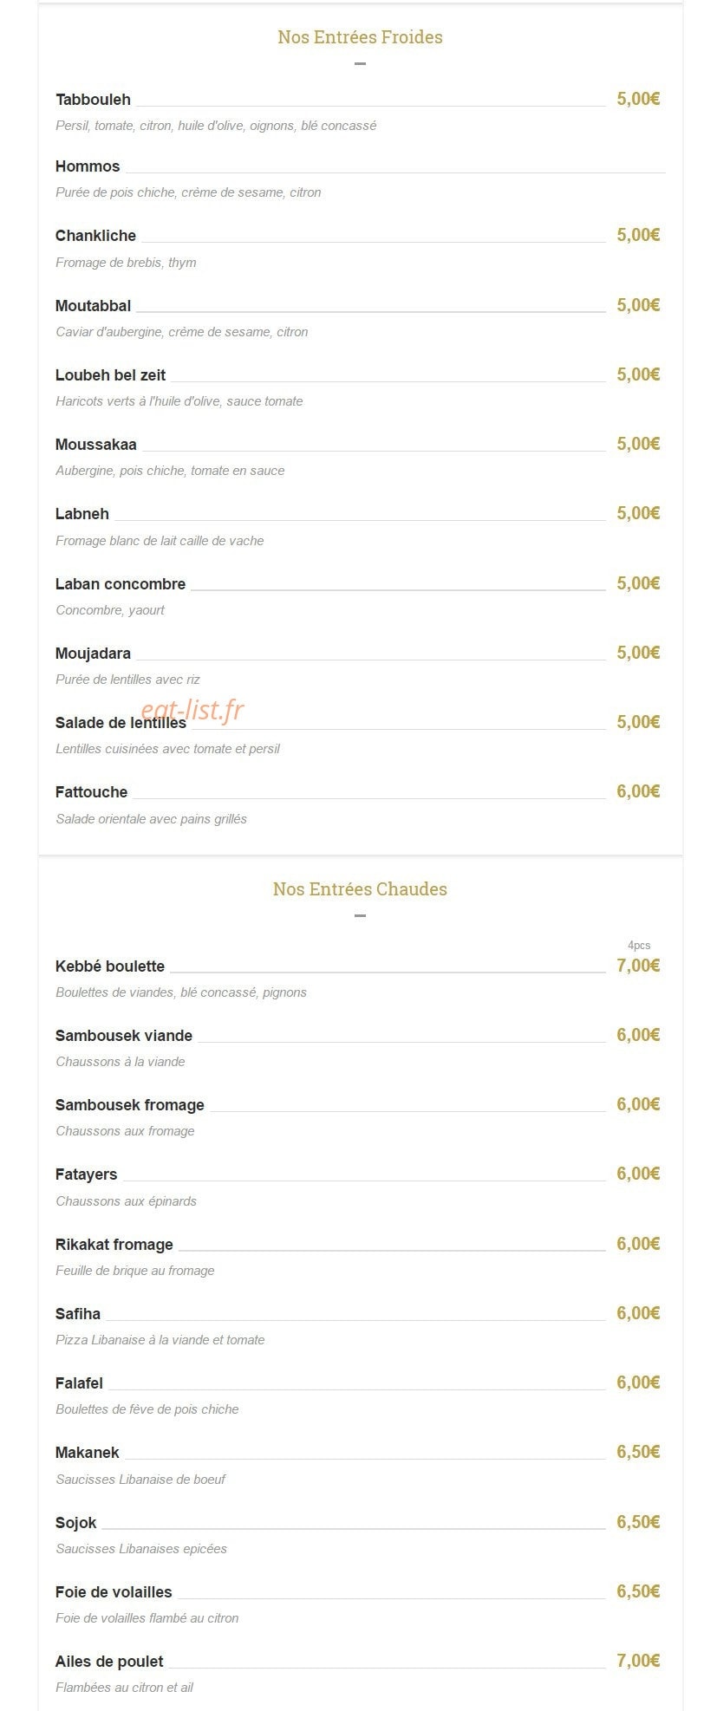
Task: Select the Moussakaa dish
Action: point(96,445)
